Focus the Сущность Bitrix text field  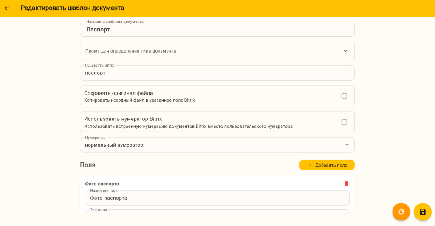click(217, 73)
